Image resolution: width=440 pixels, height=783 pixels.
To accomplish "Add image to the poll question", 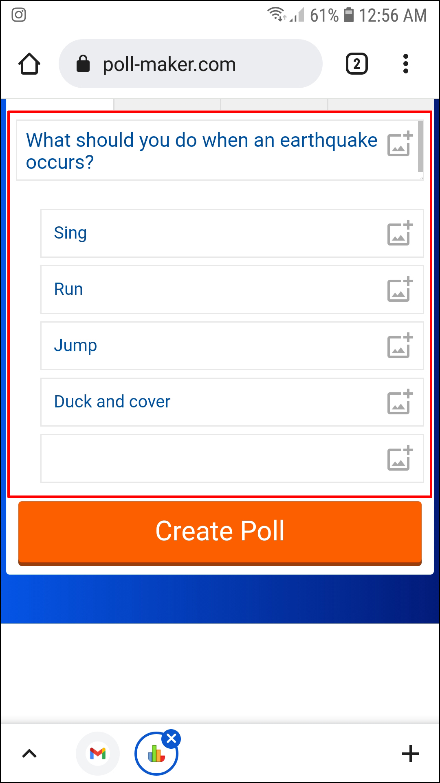I will (399, 144).
